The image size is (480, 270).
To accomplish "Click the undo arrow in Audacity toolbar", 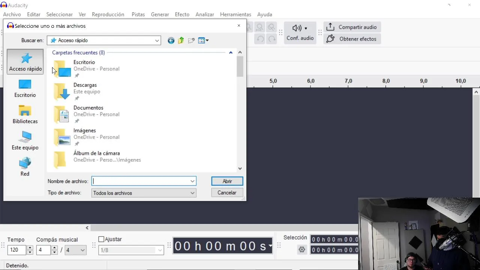I will click(x=260, y=39).
